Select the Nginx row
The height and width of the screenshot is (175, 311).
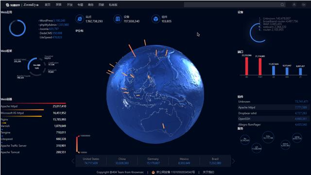click(34, 120)
